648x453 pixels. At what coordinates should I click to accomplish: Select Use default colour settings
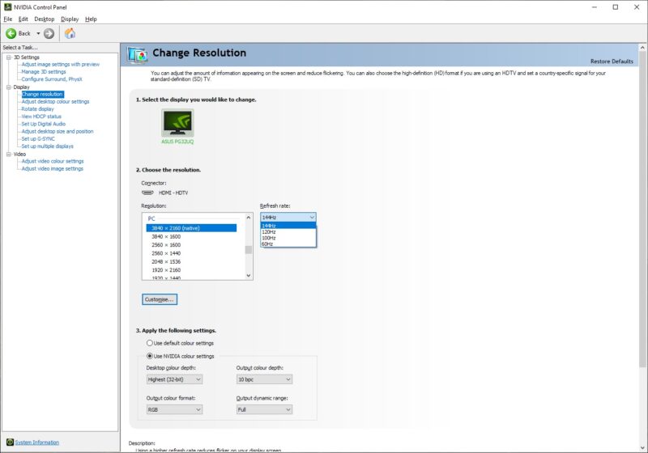150,343
